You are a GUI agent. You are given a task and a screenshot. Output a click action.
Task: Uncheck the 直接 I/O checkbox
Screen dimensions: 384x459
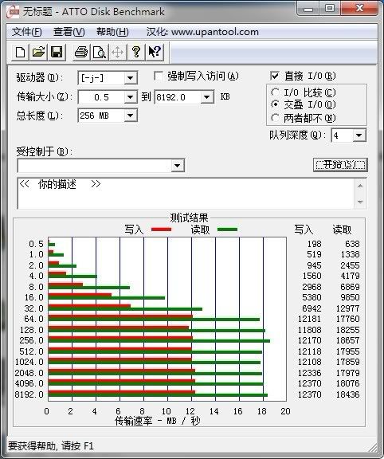click(x=275, y=76)
